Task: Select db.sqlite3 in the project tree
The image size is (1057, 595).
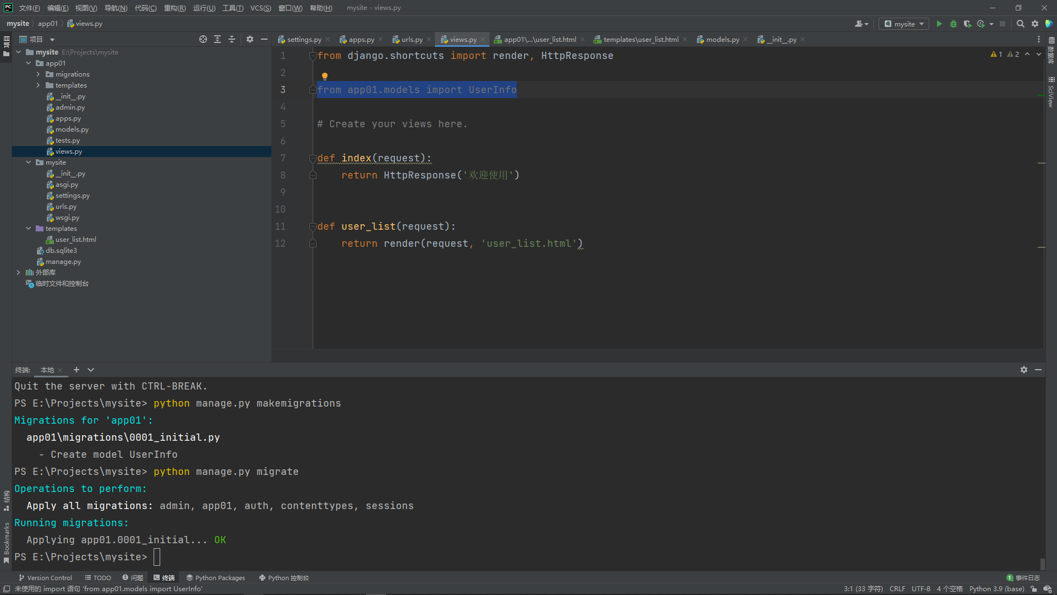Action: click(61, 250)
